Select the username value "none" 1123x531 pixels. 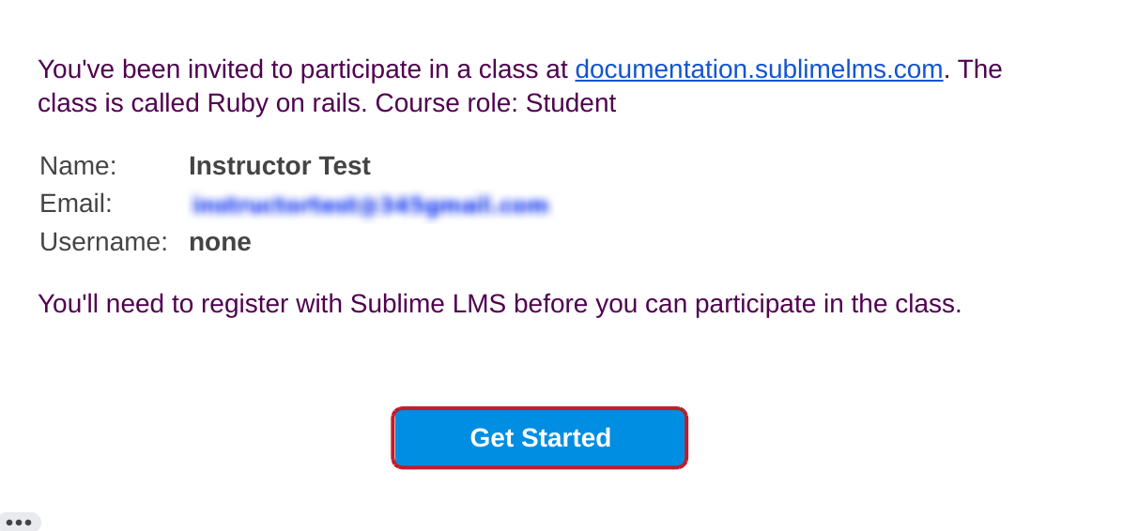point(220,242)
